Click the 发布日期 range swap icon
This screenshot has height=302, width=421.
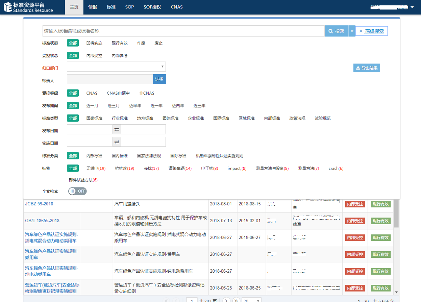117,129
